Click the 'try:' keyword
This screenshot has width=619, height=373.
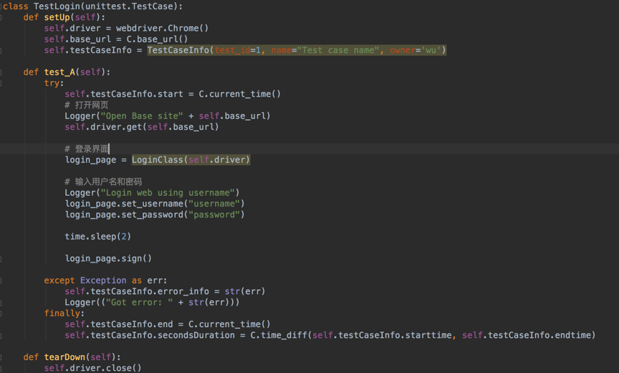point(54,83)
